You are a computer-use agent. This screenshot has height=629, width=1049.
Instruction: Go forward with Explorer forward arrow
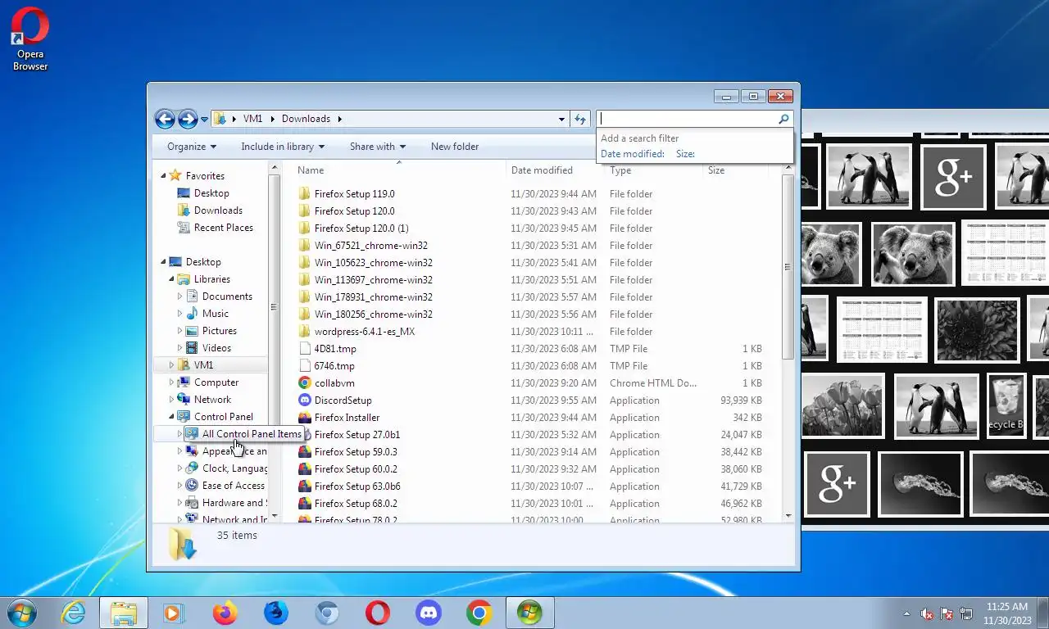(x=188, y=119)
